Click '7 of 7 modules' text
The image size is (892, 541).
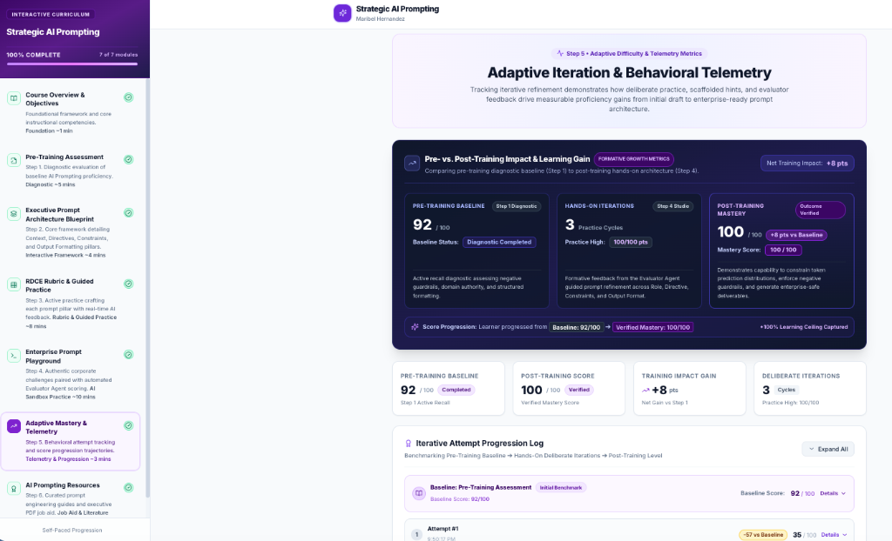(x=118, y=55)
